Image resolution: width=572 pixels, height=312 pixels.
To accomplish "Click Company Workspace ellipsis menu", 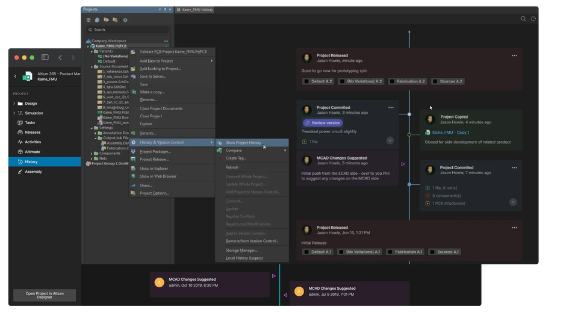I will (x=166, y=41).
